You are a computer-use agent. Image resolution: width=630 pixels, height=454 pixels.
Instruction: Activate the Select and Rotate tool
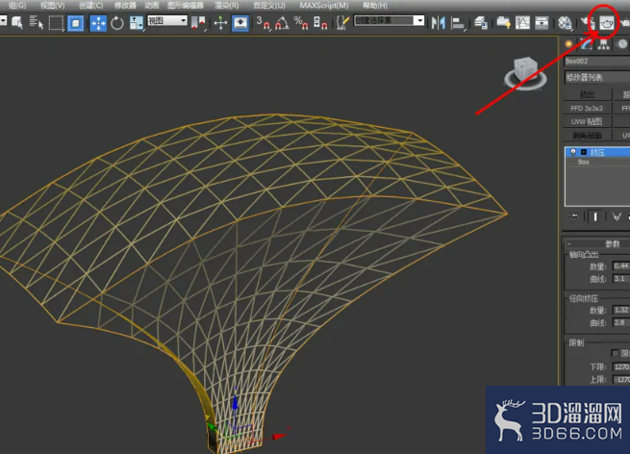(x=117, y=23)
